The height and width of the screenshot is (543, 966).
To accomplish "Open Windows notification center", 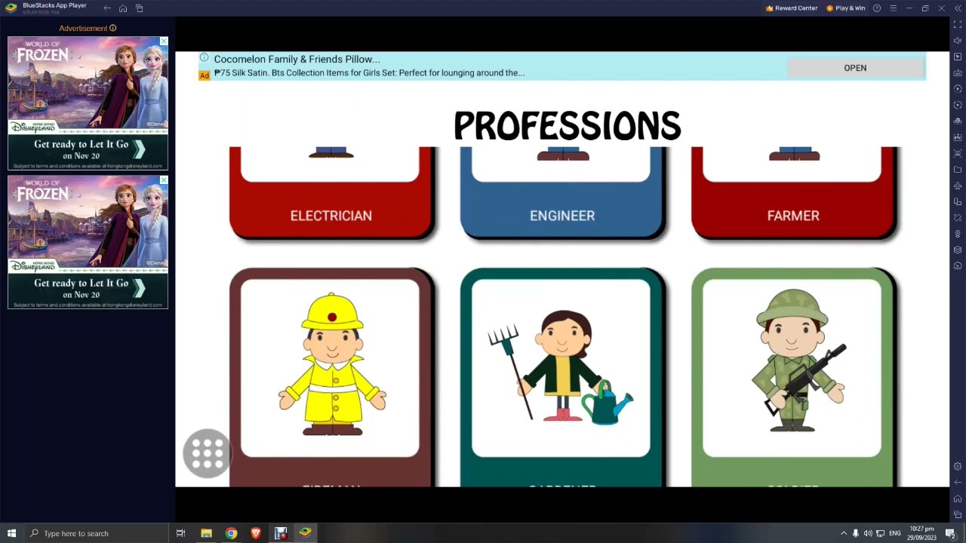I will point(951,533).
